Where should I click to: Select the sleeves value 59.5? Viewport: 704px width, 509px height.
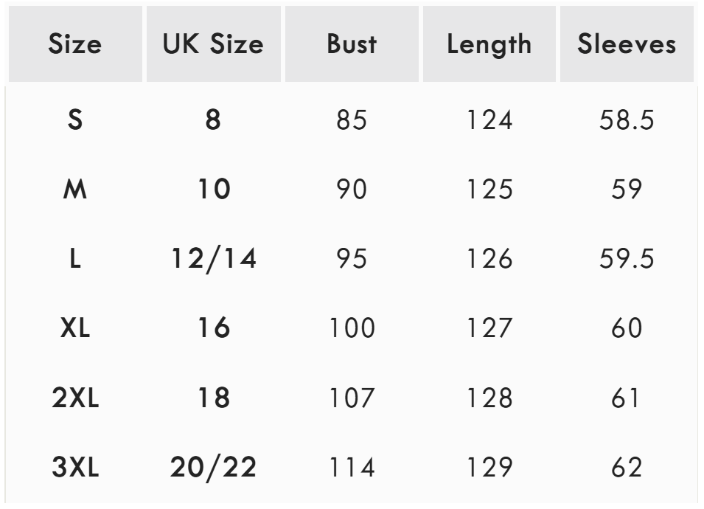627,260
